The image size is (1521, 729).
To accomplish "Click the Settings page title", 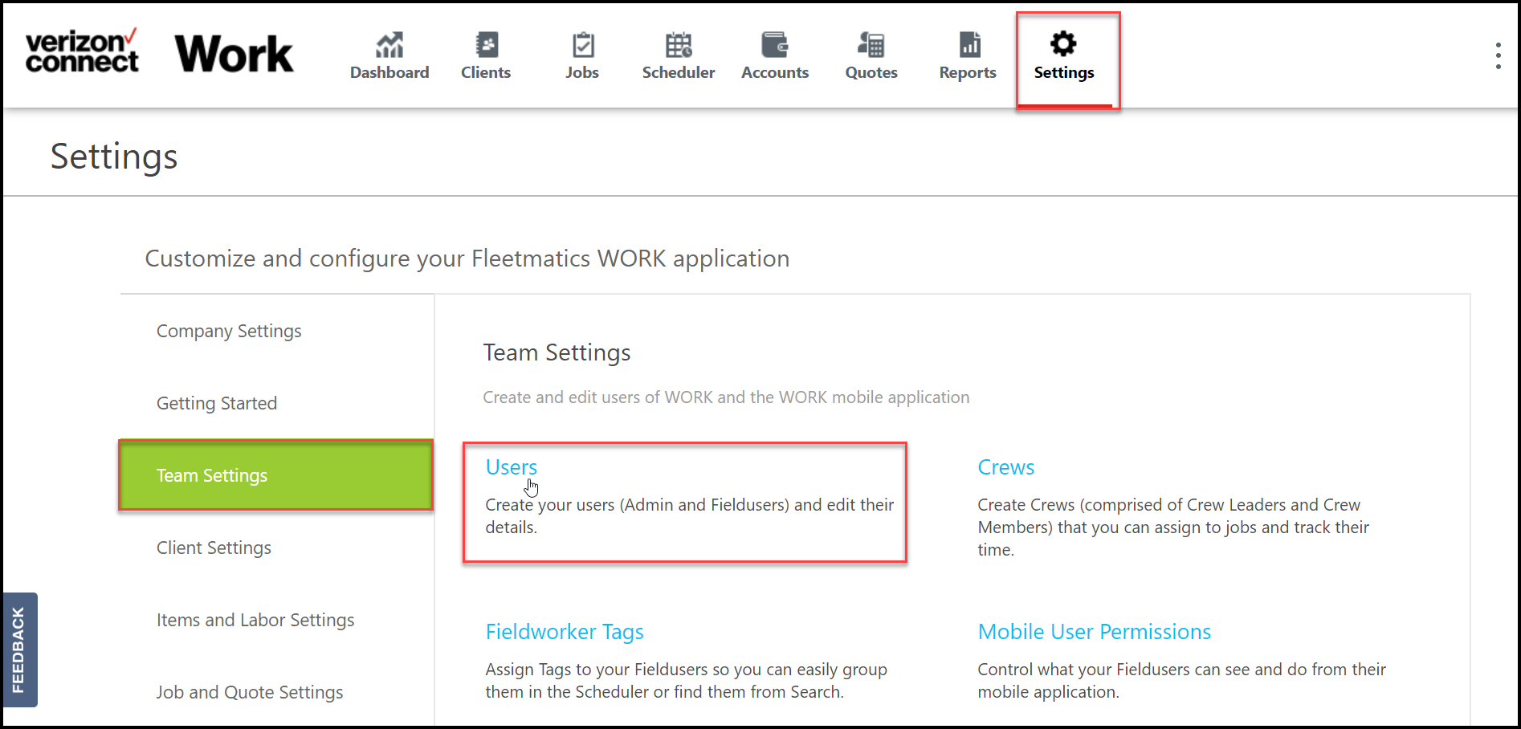I will coord(114,157).
